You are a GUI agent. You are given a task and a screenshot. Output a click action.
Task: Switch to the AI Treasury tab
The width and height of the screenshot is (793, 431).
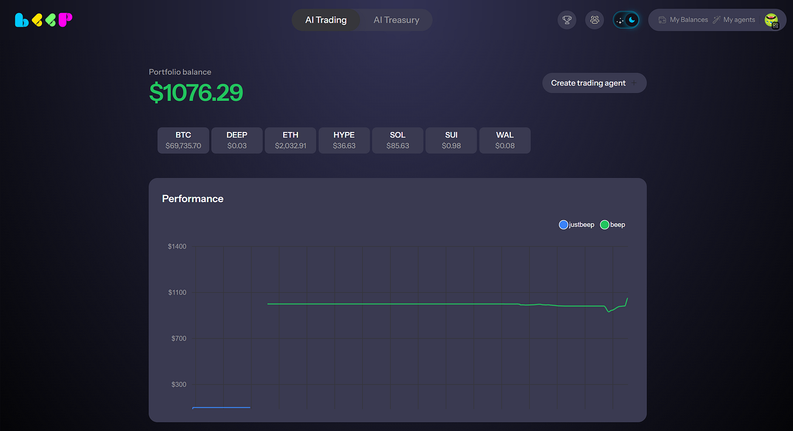(x=396, y=20)
